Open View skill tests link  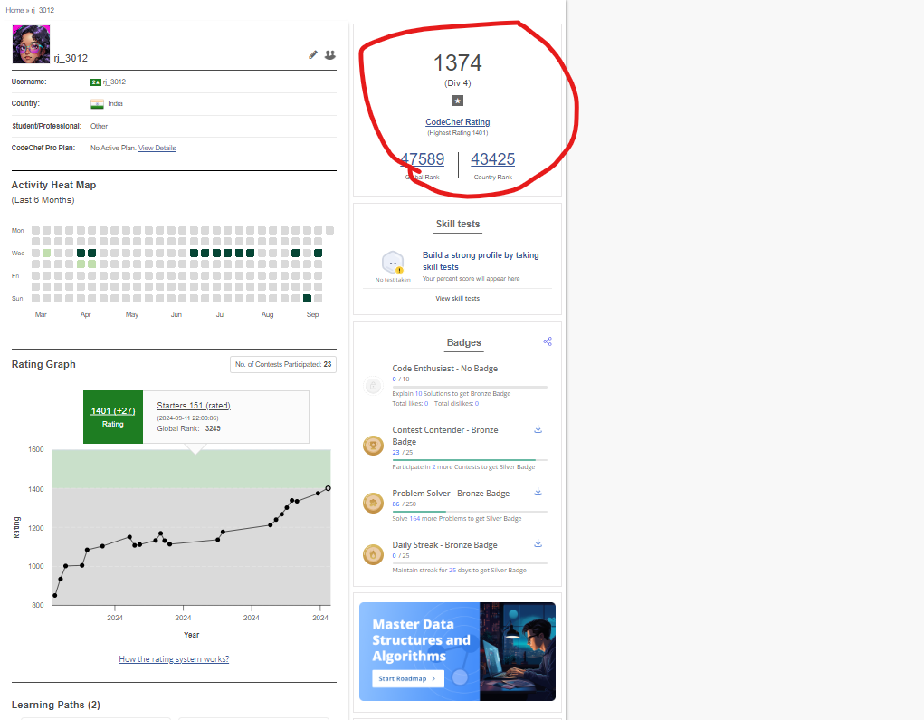coord(457,298)
